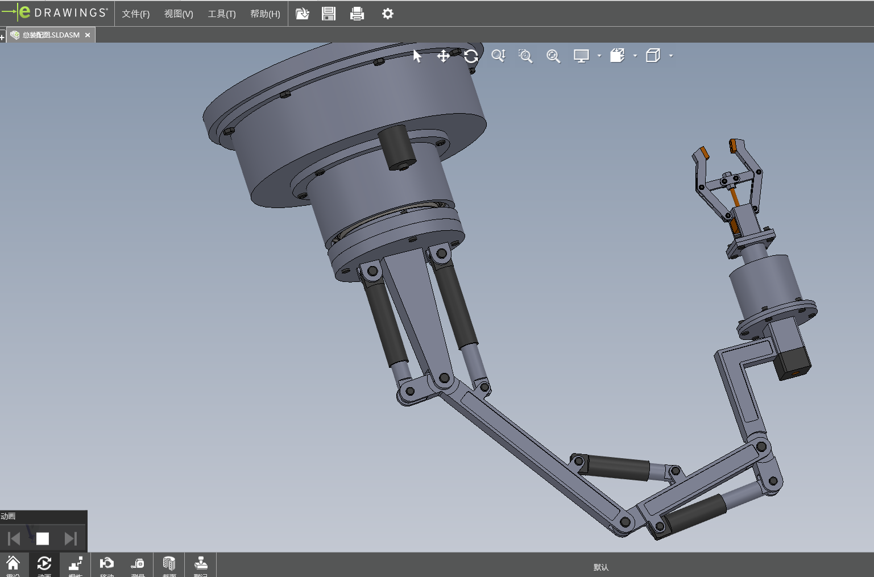
Task: Expand the view orientation dropdown arrow
Action: point(635,56)
